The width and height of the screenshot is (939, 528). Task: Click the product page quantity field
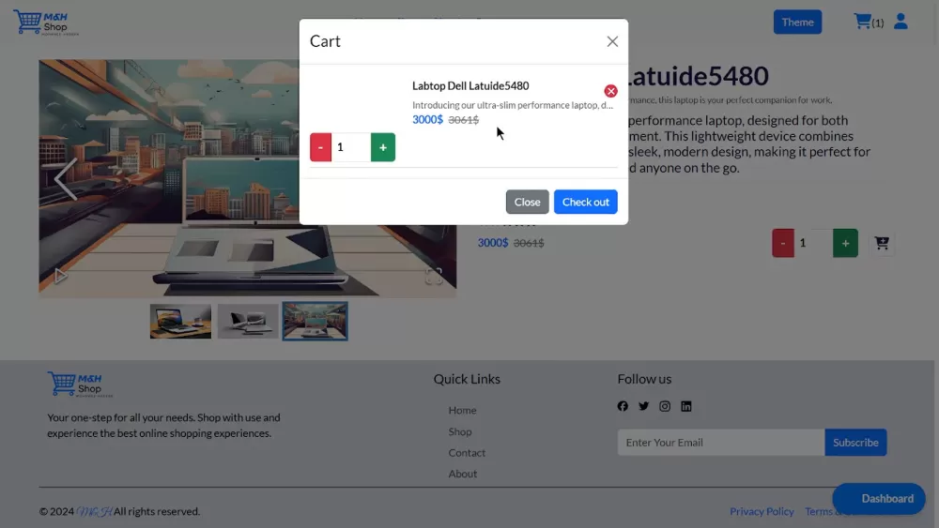point(813,244)
